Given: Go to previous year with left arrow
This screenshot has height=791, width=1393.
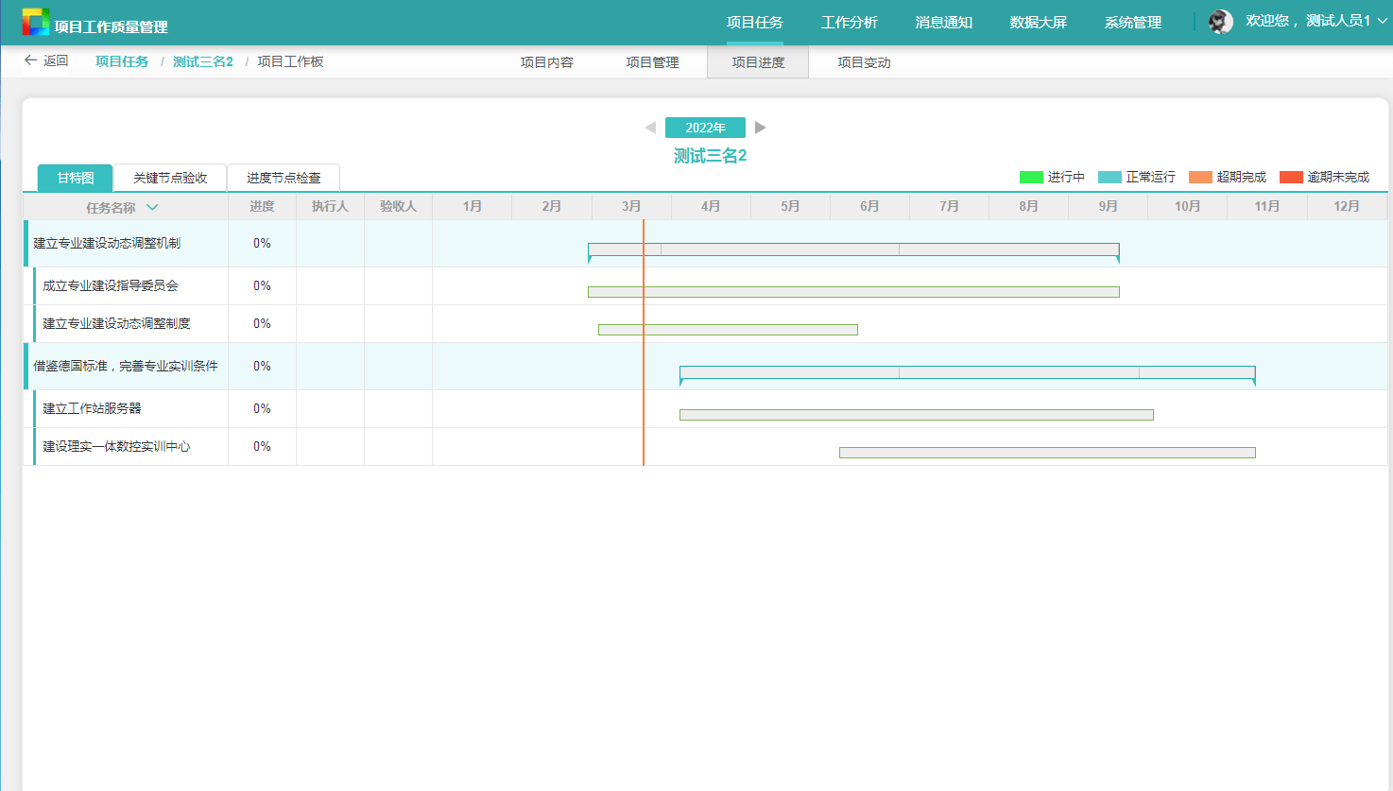Looking at the screenshot, I should tap(650, 128).
